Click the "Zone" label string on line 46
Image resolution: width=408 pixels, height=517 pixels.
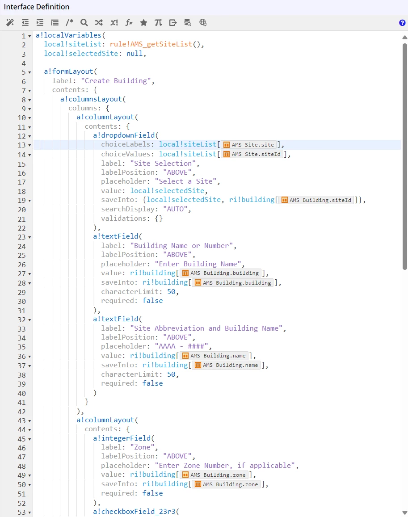pos(143,447)
